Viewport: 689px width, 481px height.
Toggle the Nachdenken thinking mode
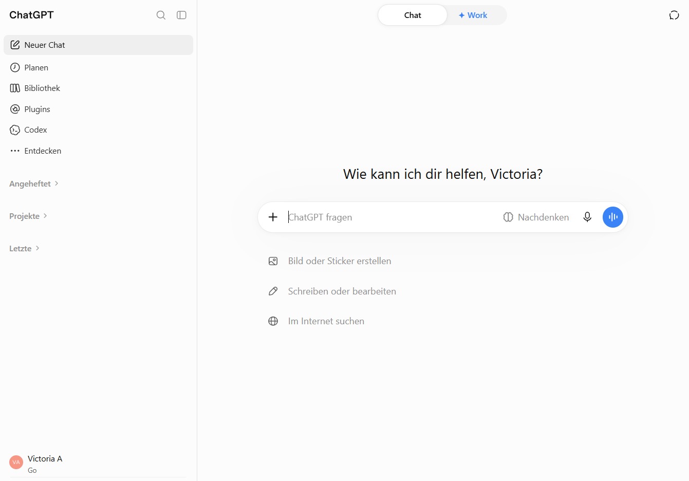point(536,217)
